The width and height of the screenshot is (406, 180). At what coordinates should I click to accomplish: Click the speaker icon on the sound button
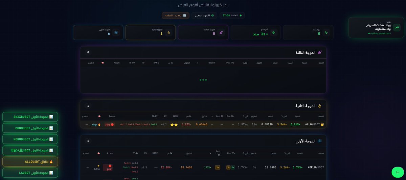[x=213, y=15]
